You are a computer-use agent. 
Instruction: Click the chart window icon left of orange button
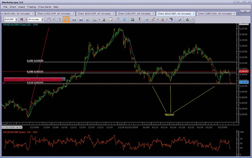tap(59, 19)
